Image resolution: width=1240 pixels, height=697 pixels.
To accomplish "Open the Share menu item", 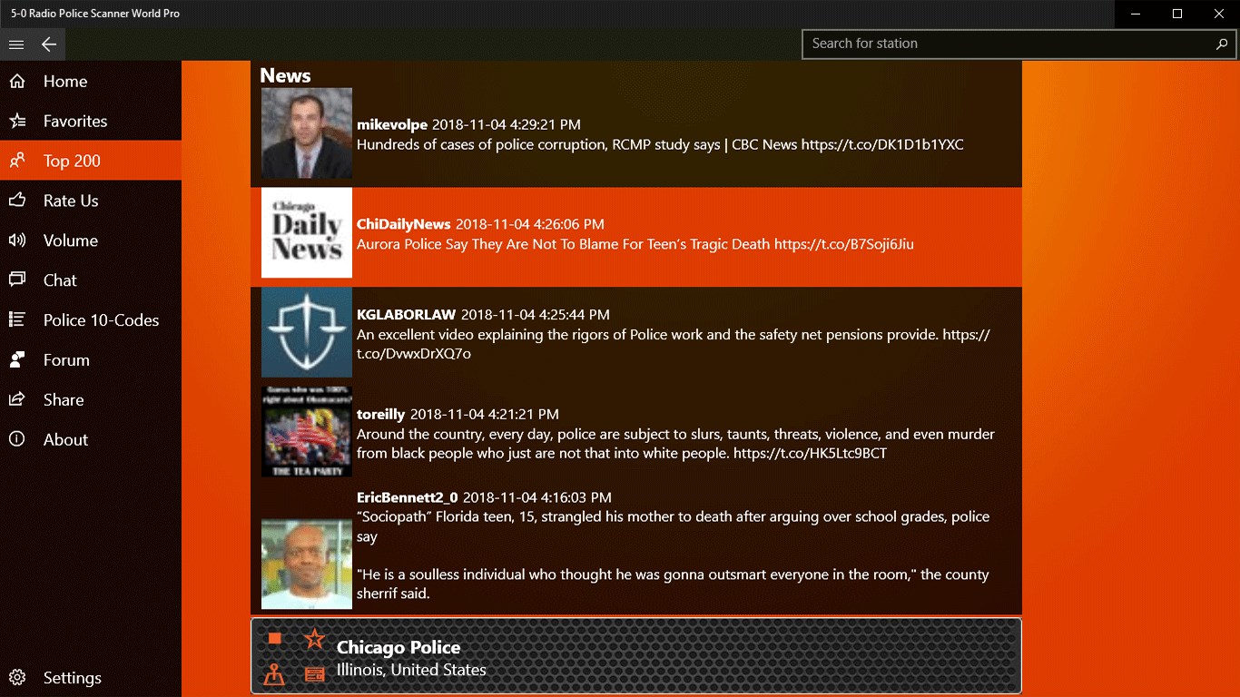I will tap(91, 400).
